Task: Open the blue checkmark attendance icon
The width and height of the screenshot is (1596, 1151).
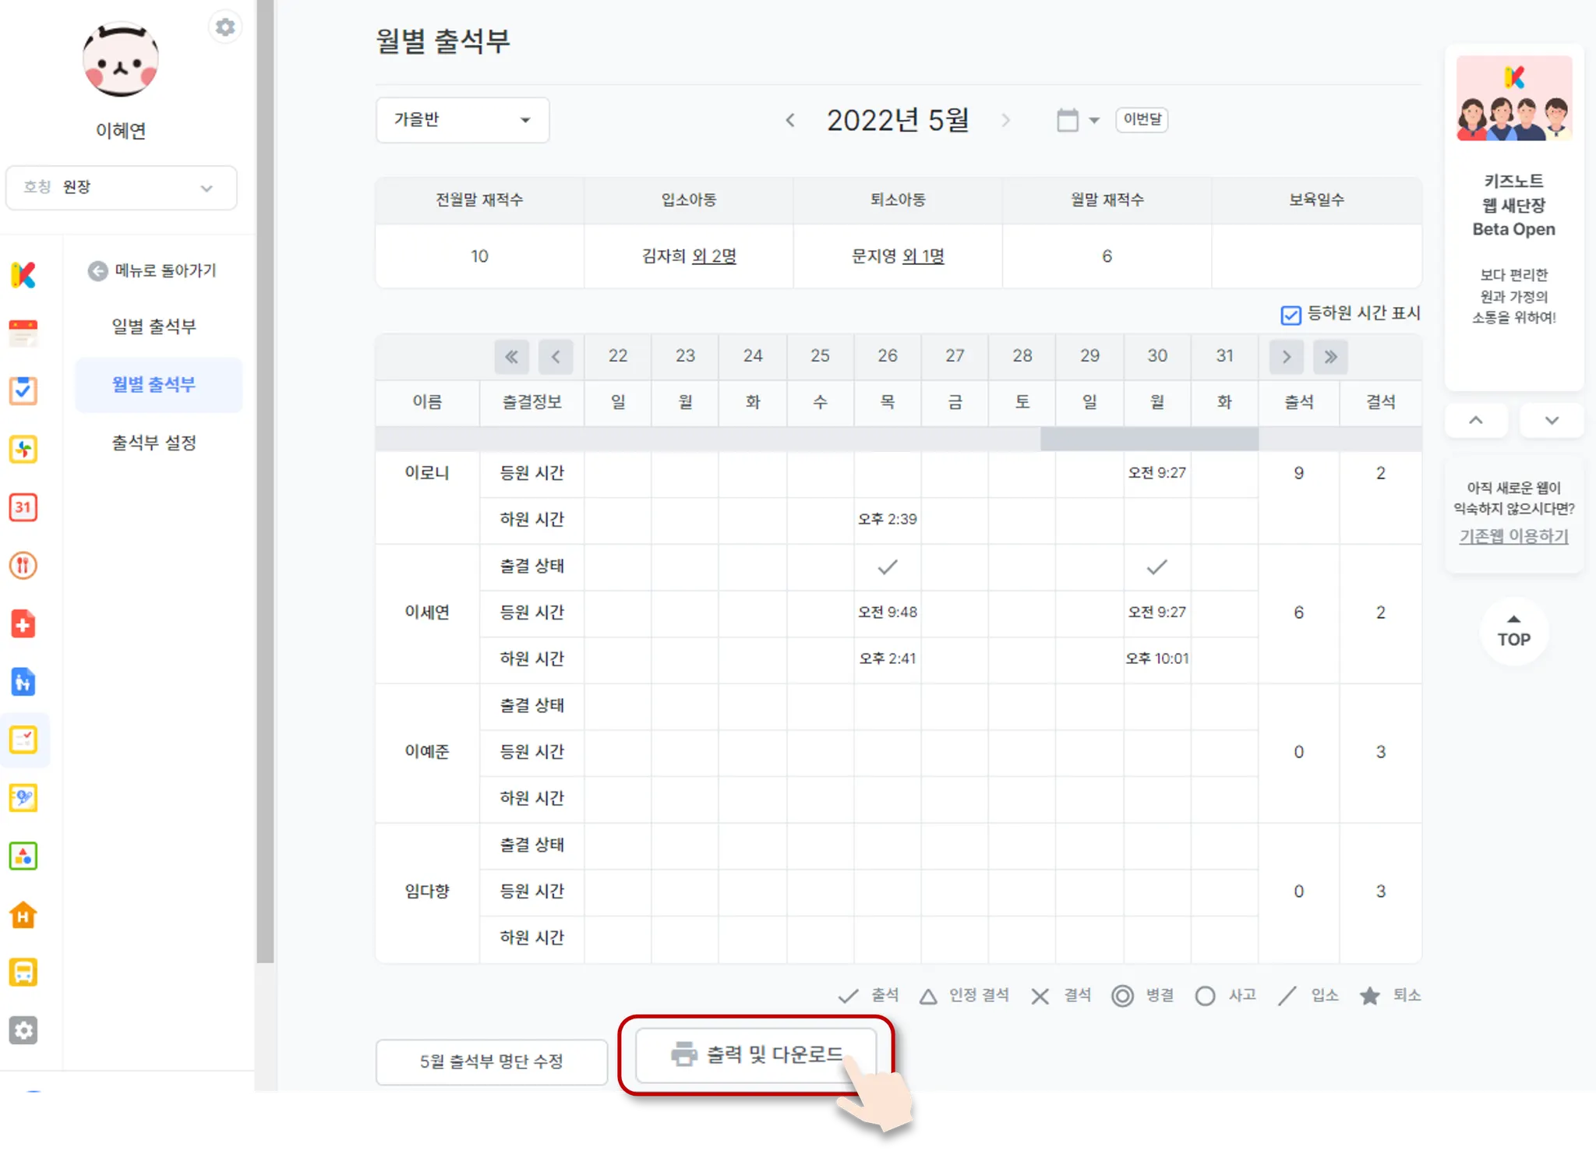Action: (x=23, y=390)
